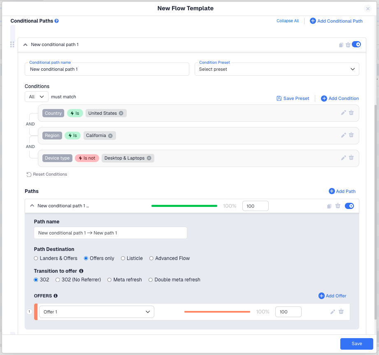Collapse the New conditional path 1 header

[x=26, y=44]
